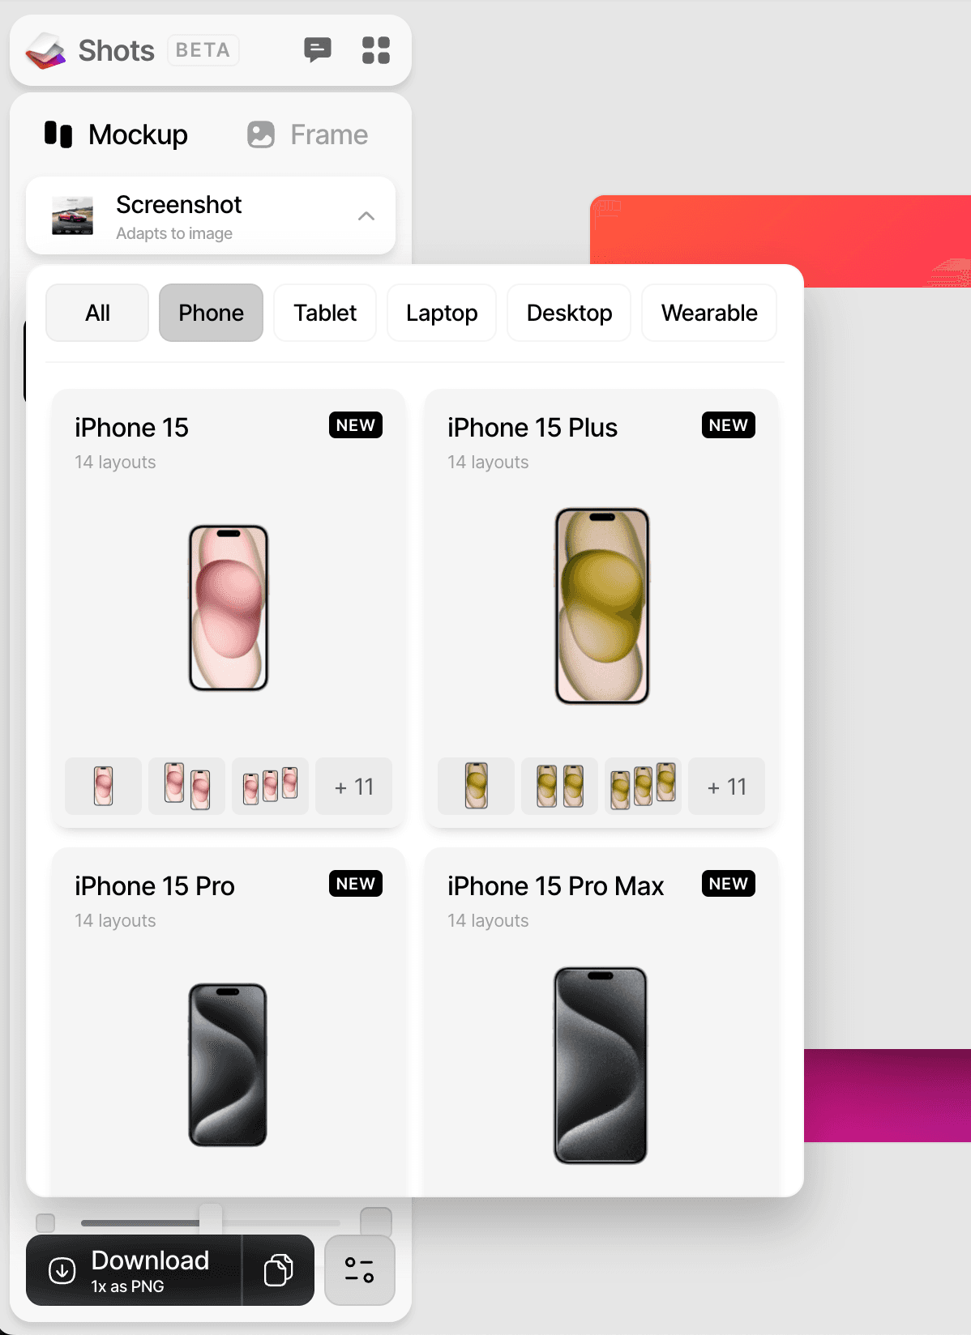Open the four-square apps grid icon

click(376, 50)
